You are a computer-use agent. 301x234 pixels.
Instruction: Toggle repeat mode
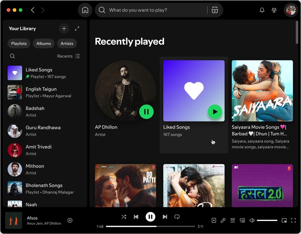[177, 217]
